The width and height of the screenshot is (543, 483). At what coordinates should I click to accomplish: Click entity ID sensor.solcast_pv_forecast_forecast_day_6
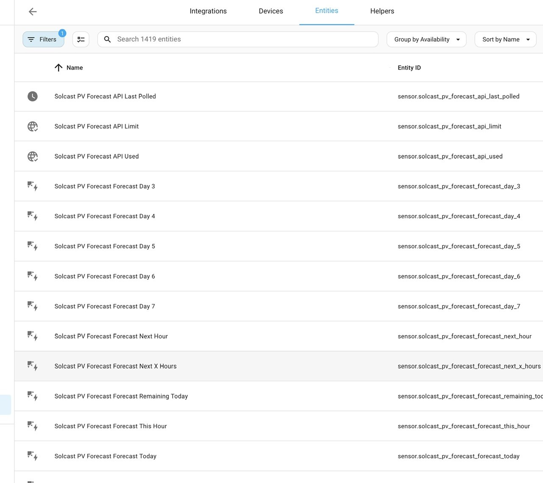pyautogui.click(x=459, y=276)
